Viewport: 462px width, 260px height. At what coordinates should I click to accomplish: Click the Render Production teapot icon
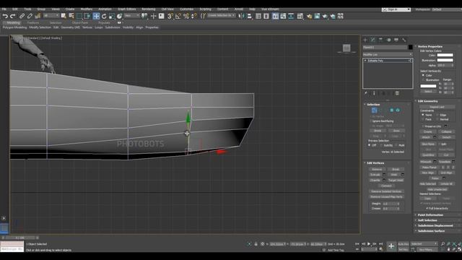coord(325,16)
